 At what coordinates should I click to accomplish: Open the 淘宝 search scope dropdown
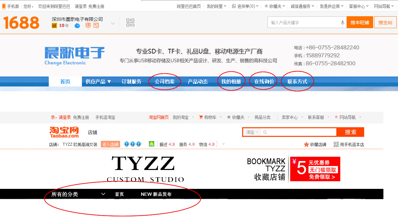click(x=252, y=132)
